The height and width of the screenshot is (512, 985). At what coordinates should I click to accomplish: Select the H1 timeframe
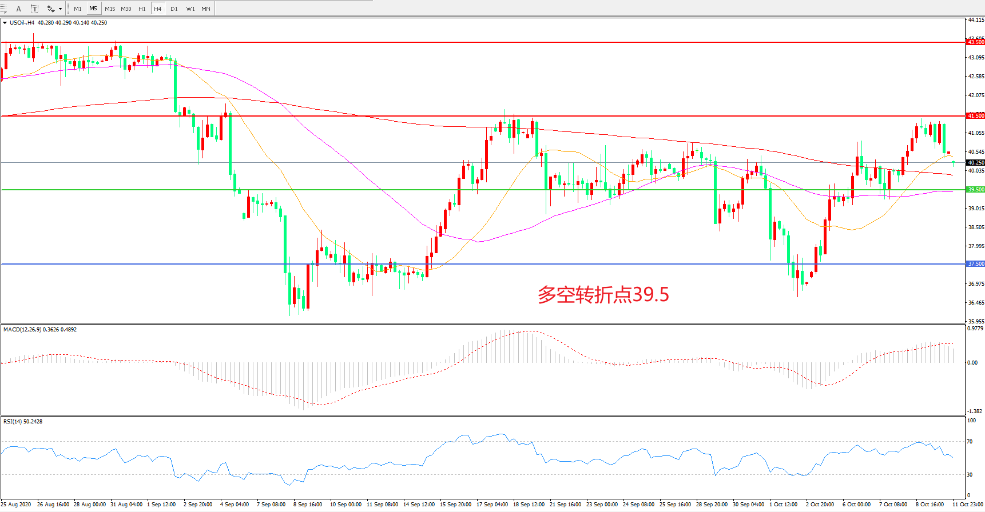[x=142, y=9]
